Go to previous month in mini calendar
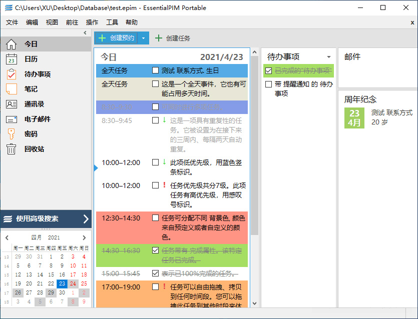This screenshot has width=418, height=319. (x=7, y=237)
